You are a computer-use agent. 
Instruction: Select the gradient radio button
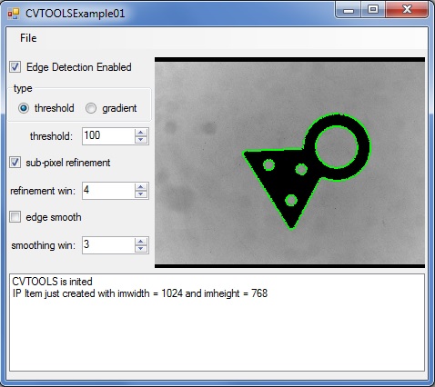91,108
